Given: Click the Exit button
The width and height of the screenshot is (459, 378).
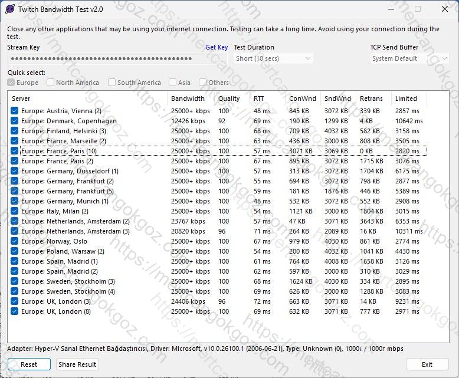Looking at the screenshot, I should click(x=427, y=364).
